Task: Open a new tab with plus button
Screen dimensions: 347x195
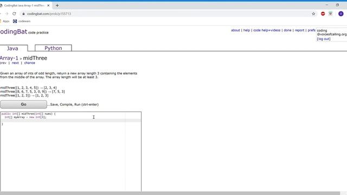Action: tap(57, 5)
